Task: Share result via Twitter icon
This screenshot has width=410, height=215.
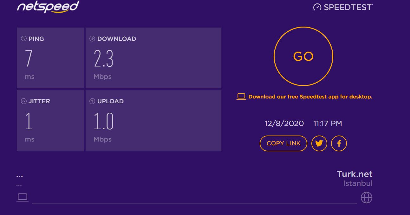Action: tap(319, 143)
